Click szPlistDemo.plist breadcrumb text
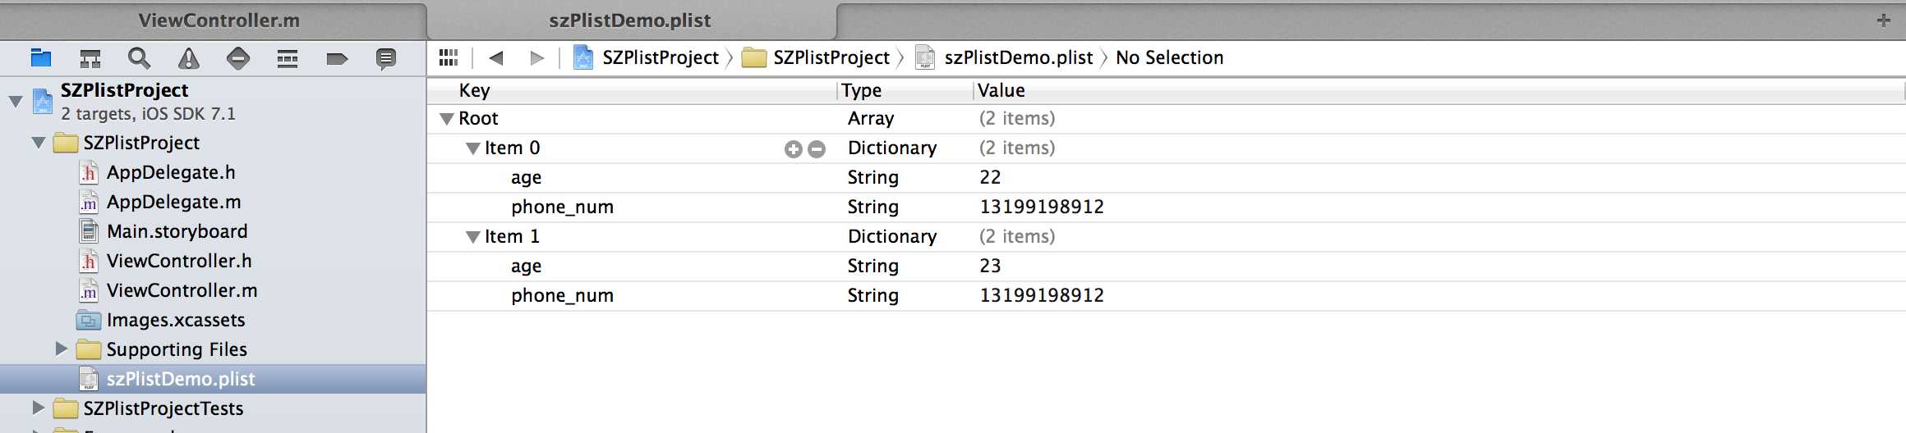This screenshot has width=1906, height=433. tap(1019, 57)
